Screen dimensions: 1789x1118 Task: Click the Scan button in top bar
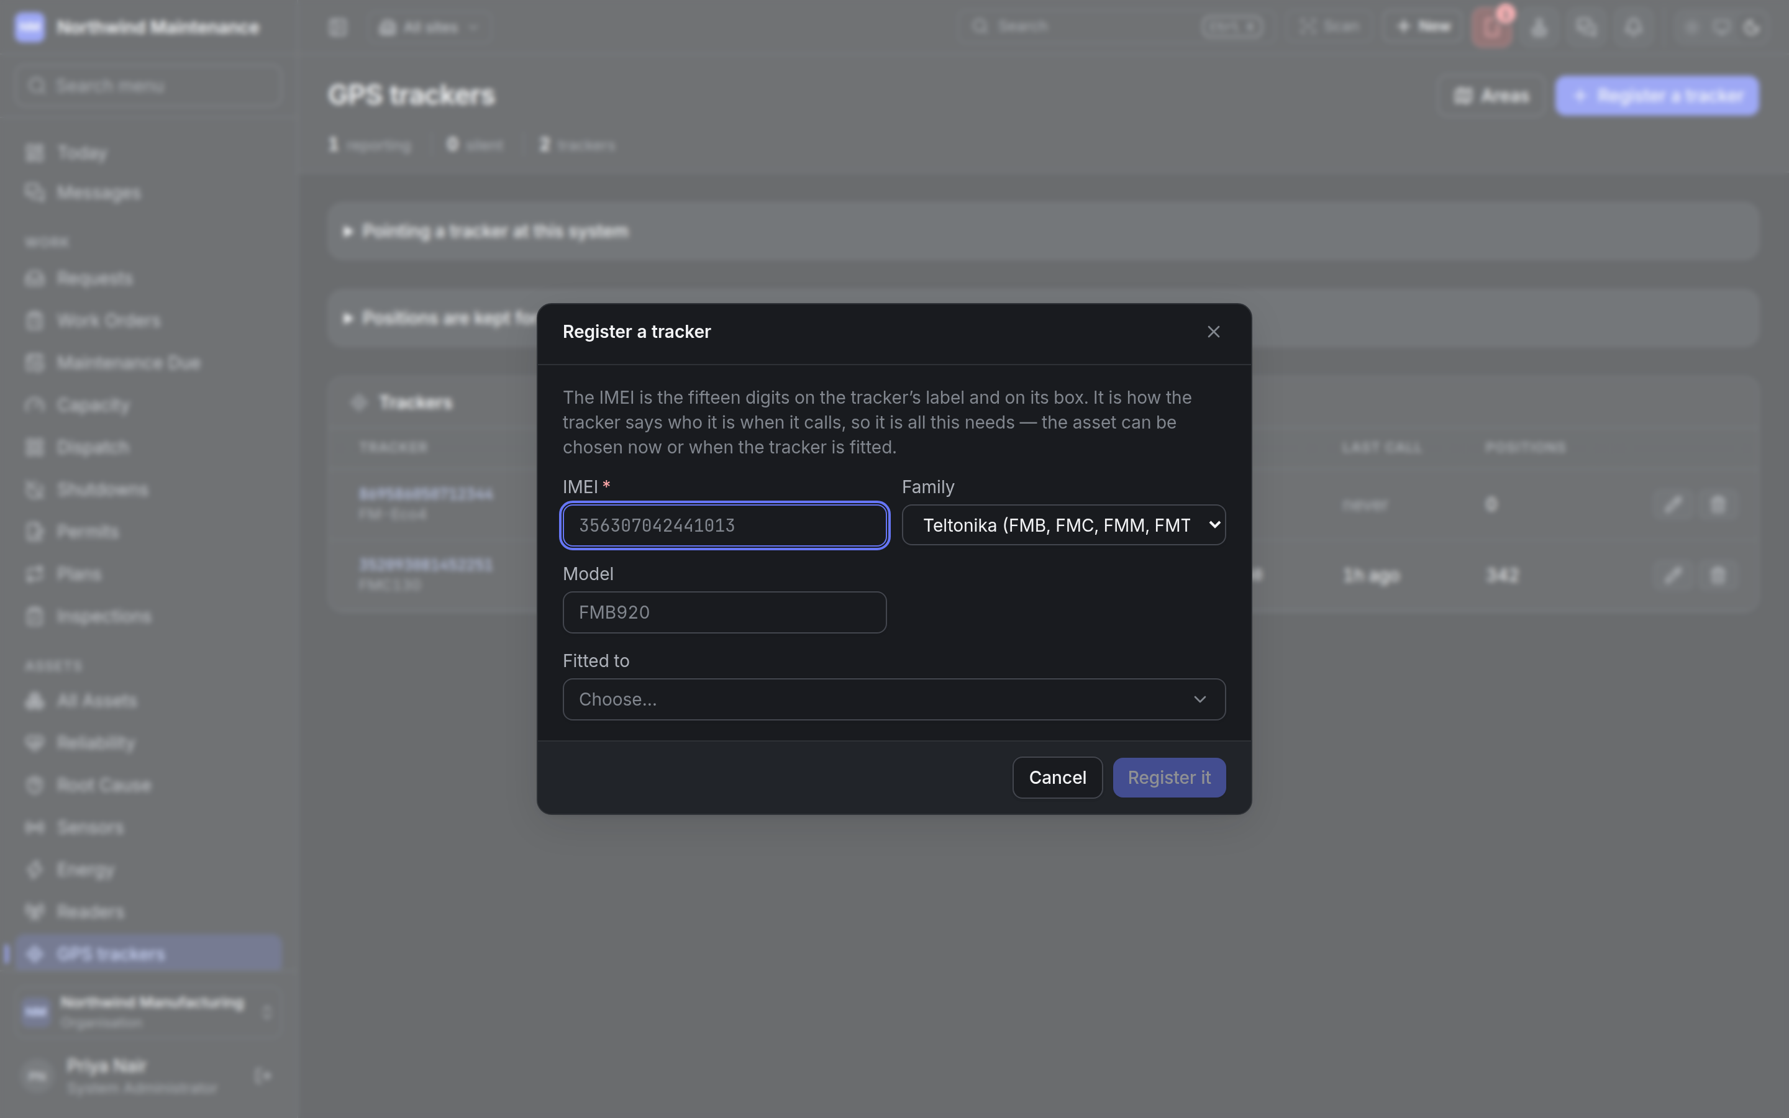pos(1329,27)
